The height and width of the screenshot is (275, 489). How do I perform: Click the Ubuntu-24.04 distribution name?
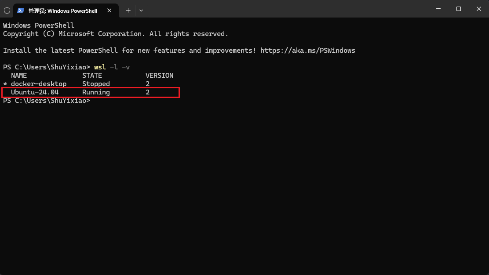coord(35,92)
